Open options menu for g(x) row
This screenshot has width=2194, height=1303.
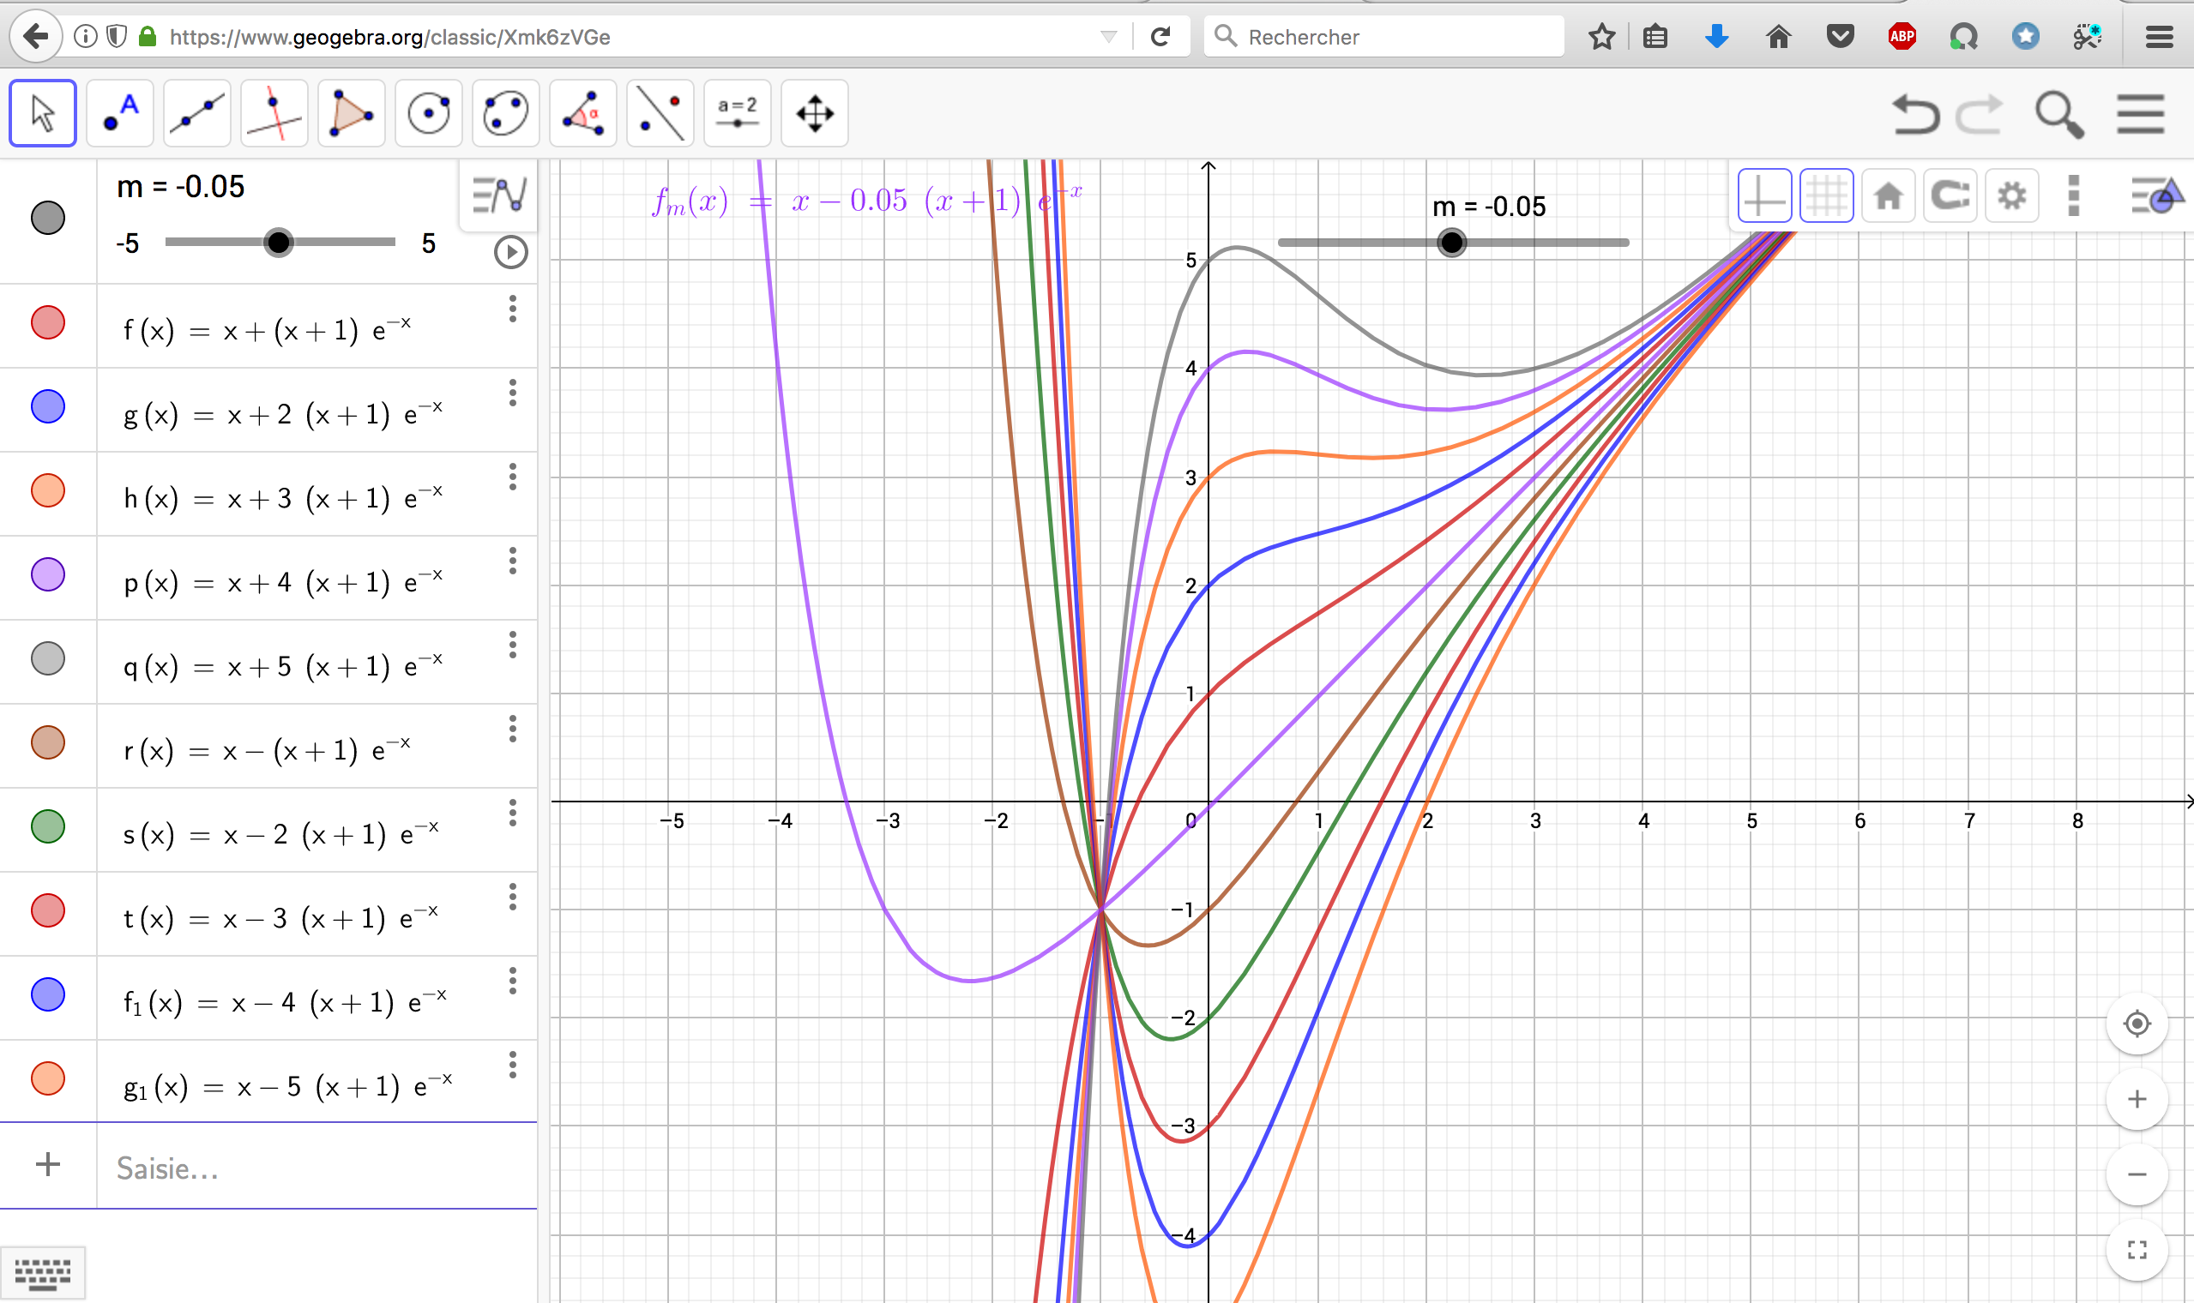tap(513, 393)
